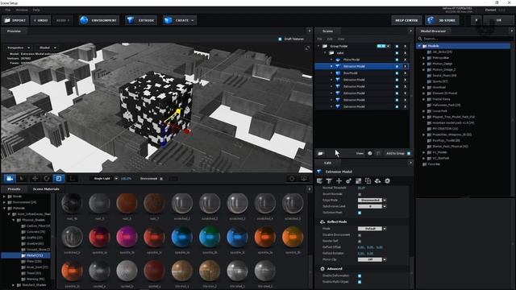Toggle the Environment checkbox in viewport toolbar
This screenshot has width=516, height=290.
click(161, 179)
